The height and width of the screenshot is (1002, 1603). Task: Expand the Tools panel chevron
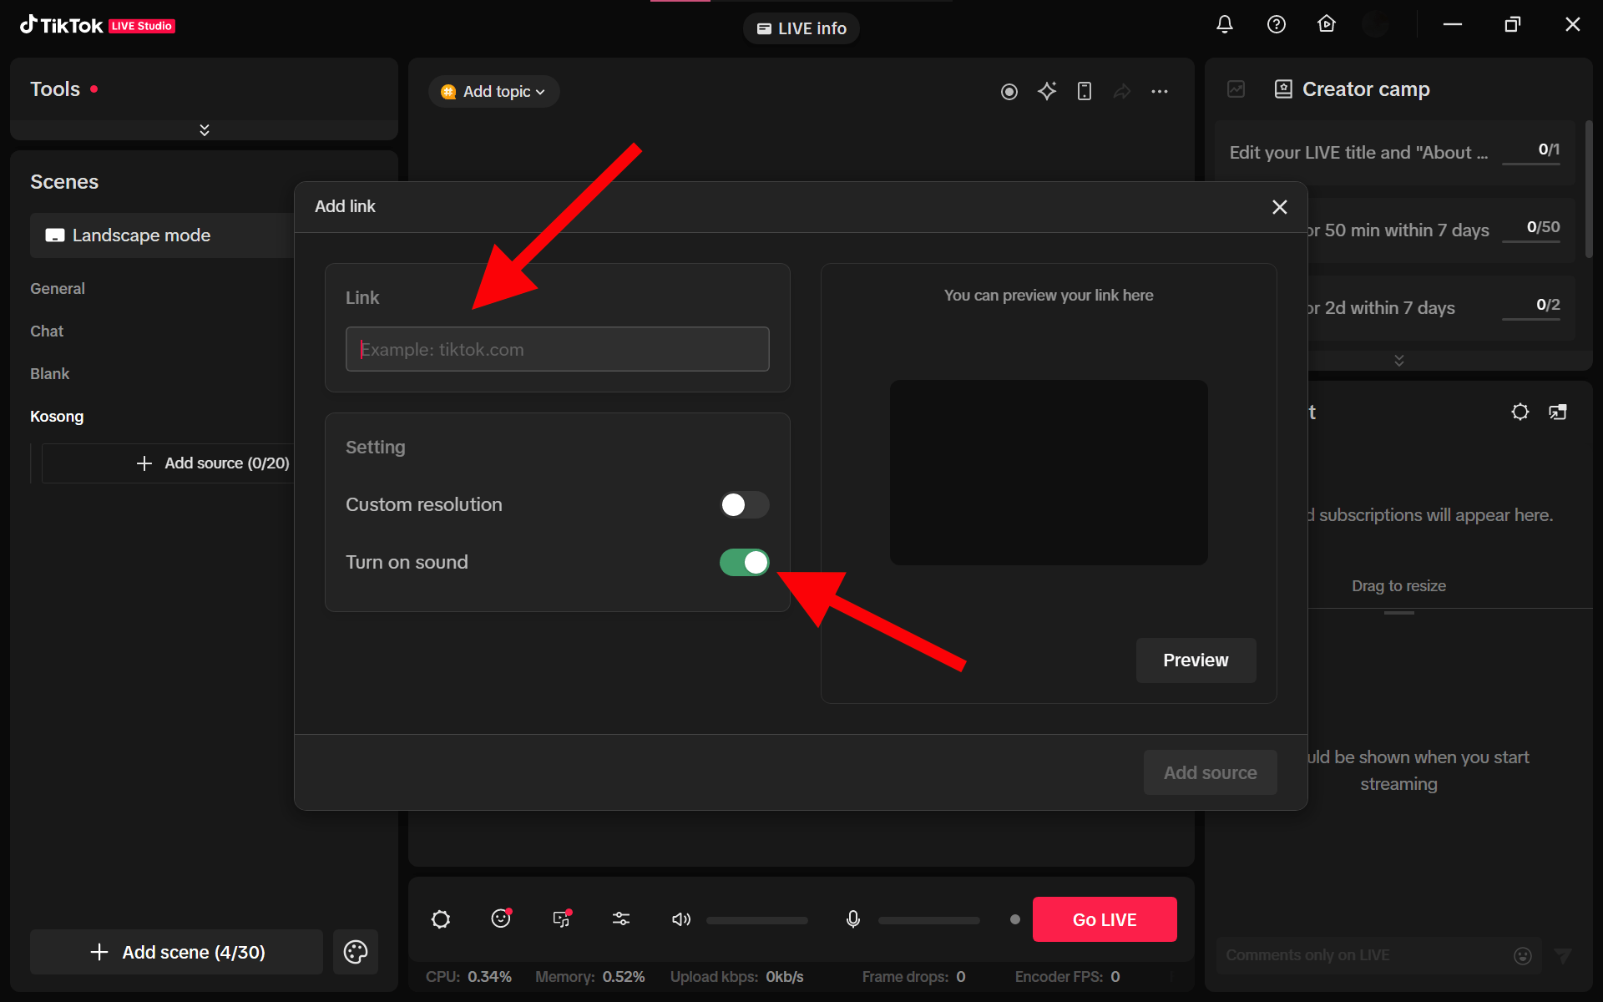(204, 129)
